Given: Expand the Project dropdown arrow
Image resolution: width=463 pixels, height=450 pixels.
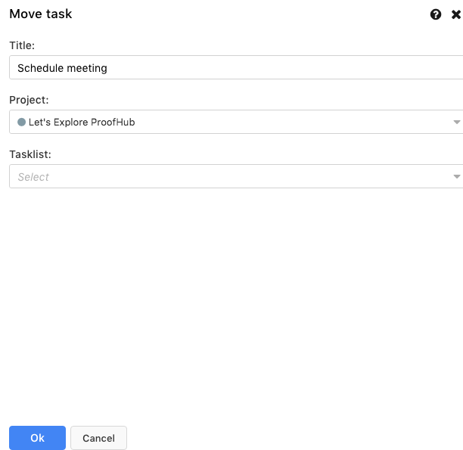Looking at the screenshot, I should pyautogui.click(x=456, y=122).
